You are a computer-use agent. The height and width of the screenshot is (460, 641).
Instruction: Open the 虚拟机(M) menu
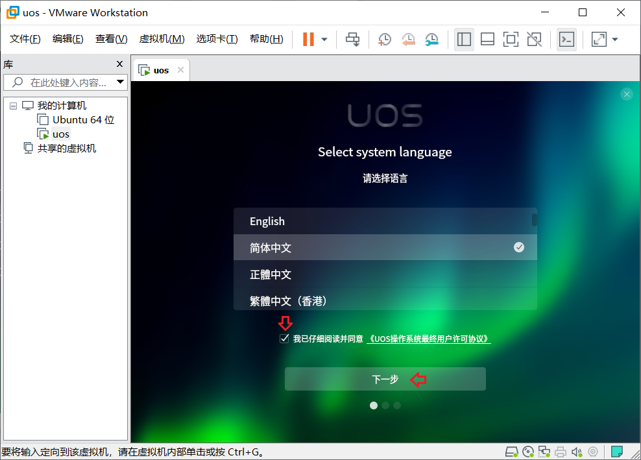[x=162, y=38]
